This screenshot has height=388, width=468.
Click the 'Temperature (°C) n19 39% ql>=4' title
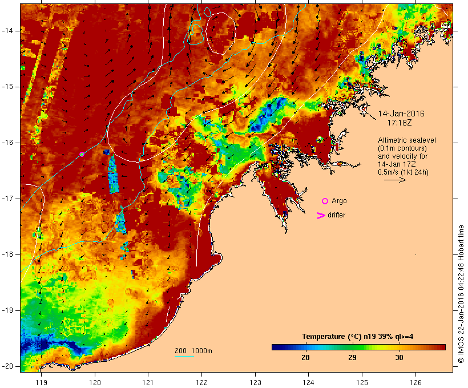click(358, 337)
